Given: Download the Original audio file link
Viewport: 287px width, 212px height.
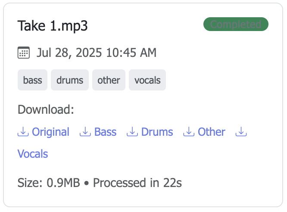Looking at the screenshot, I should [x=50, y=132].
